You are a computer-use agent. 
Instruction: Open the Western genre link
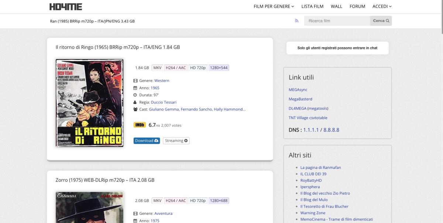[162, 81]
